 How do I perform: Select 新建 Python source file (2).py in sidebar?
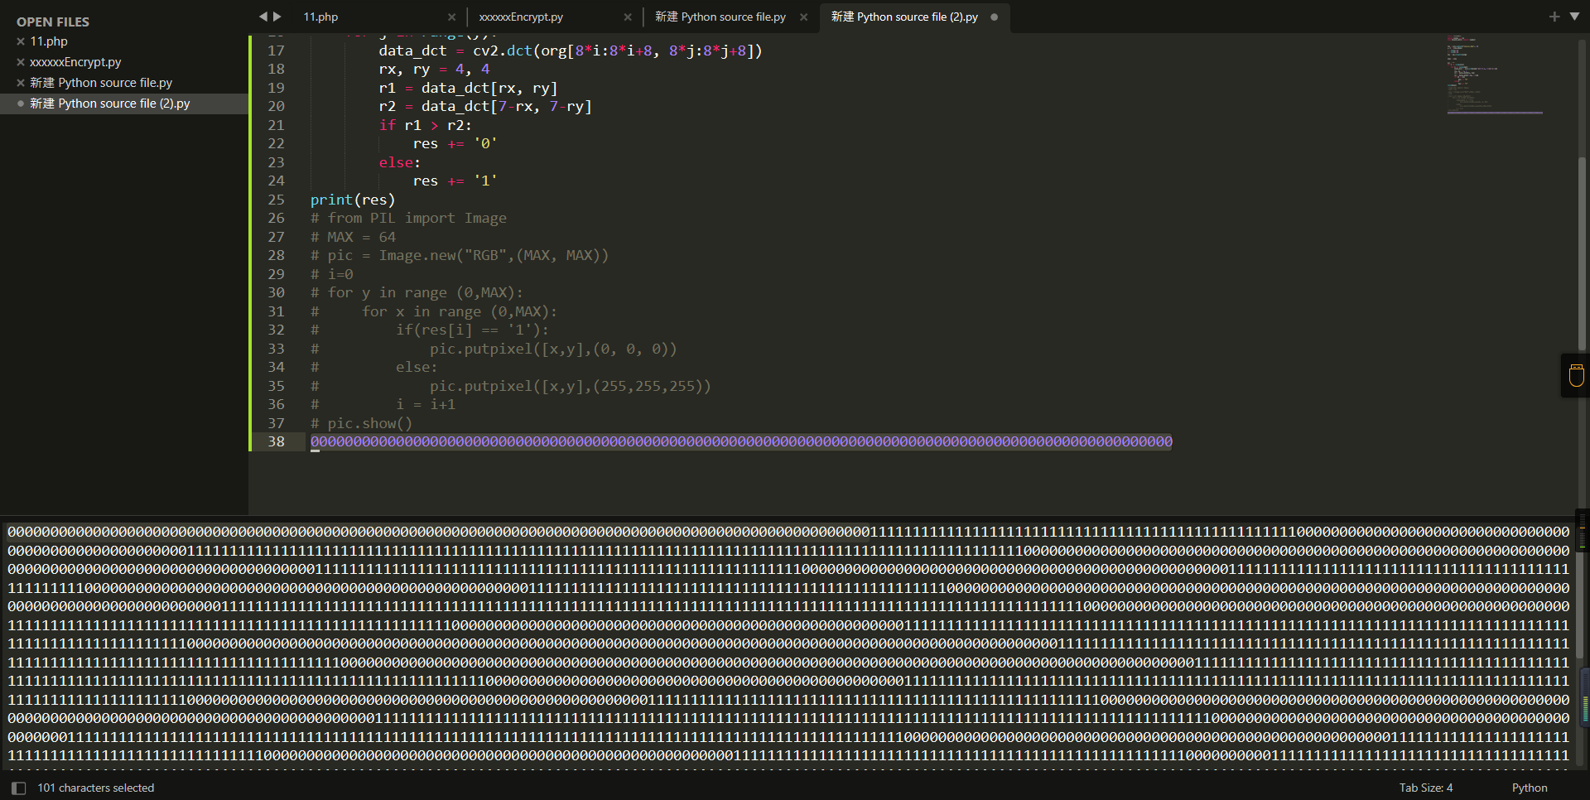point(110,104)
